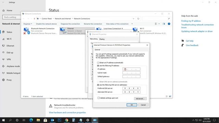This screenshot has width=219, height=123.
Task: Select 'Use the following DNS server addresses' radio
Action: click(x=98, y=85)
